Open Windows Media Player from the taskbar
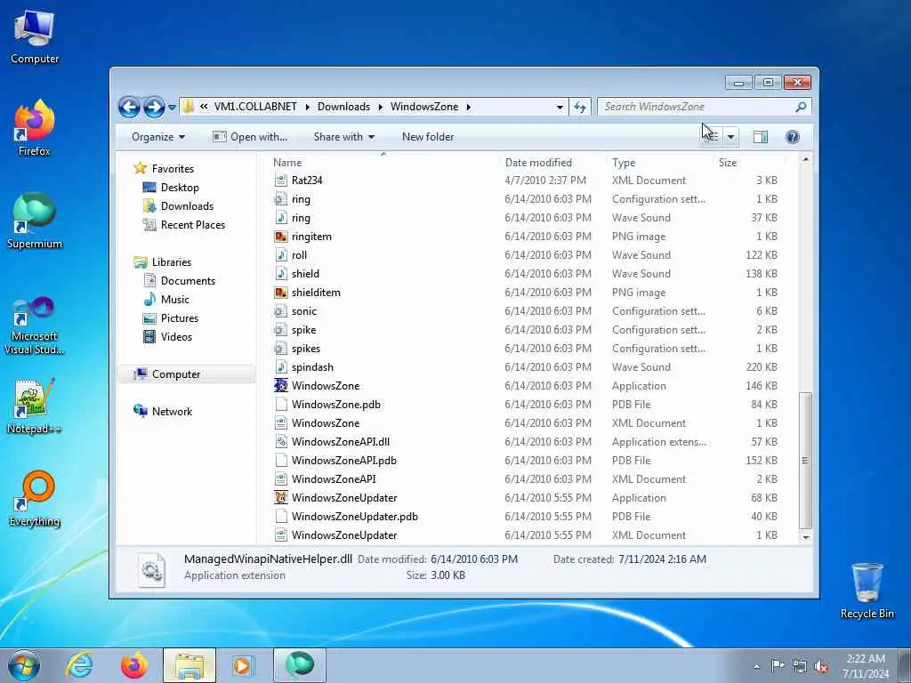 click(x=242, y=665)
